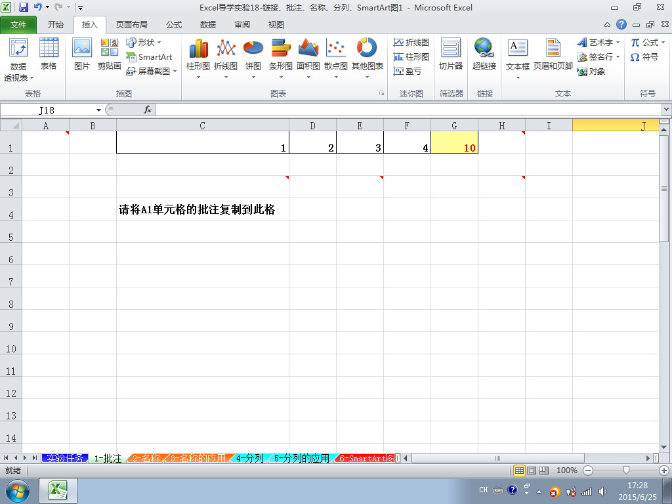The height and width of the screenshot is (504, 672).
Task: Switch to the 公式 ribbon tab
Action: [x=174, y=25]
